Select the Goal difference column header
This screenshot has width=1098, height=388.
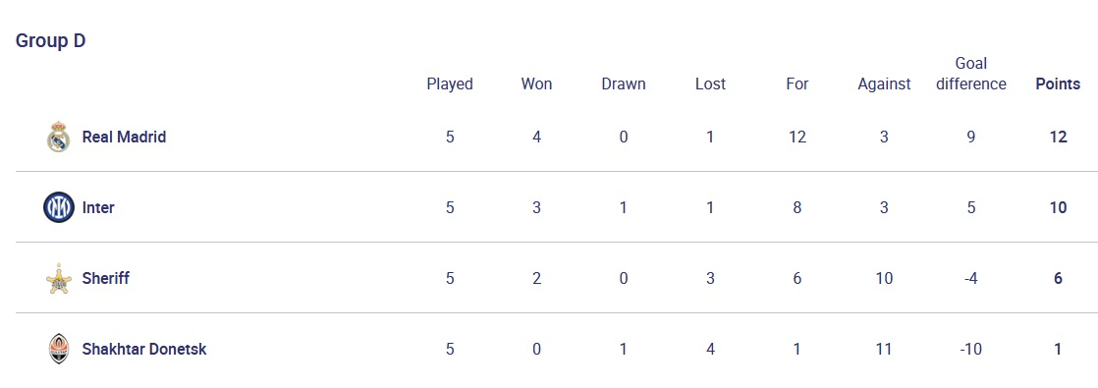coord(970,74)
